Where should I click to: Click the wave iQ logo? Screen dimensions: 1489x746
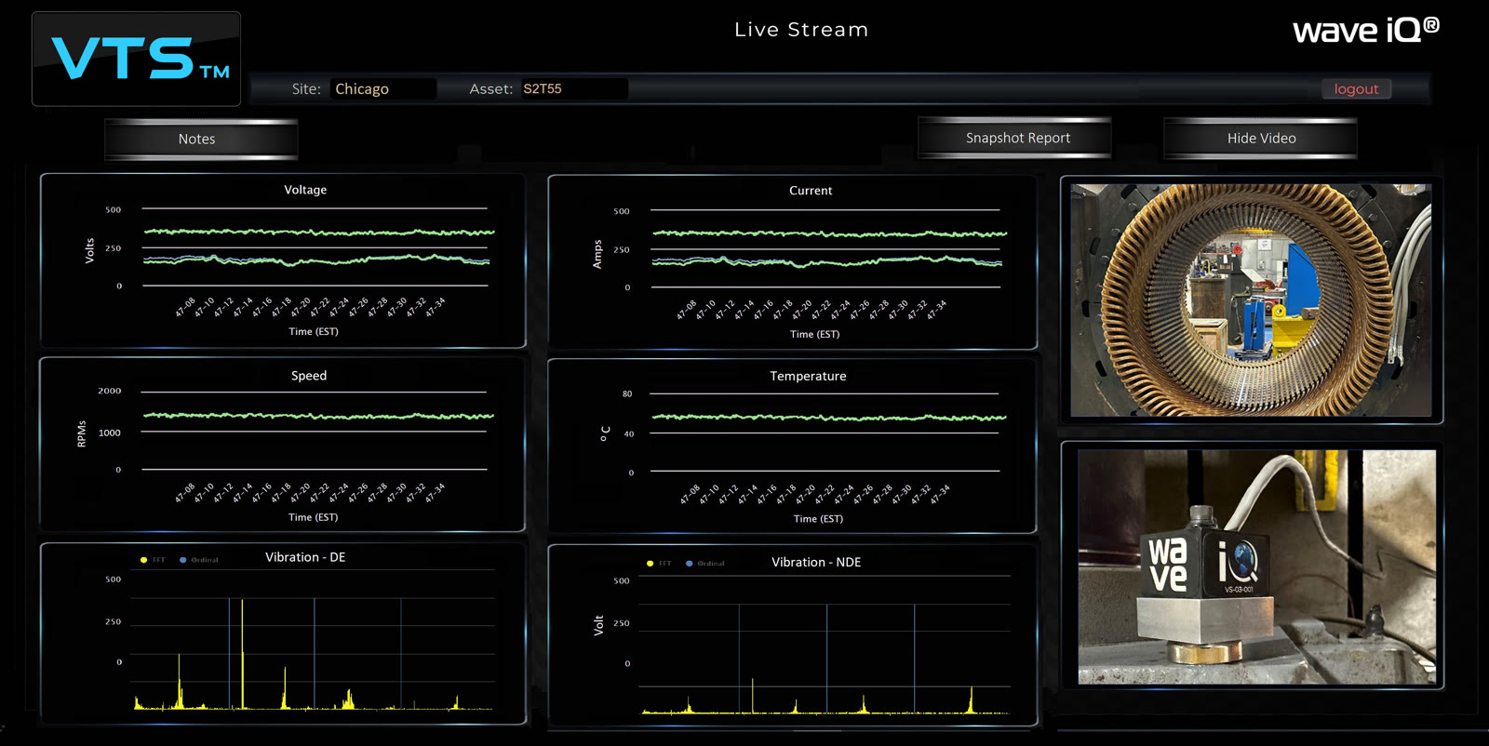click(x=1365, y=31)
